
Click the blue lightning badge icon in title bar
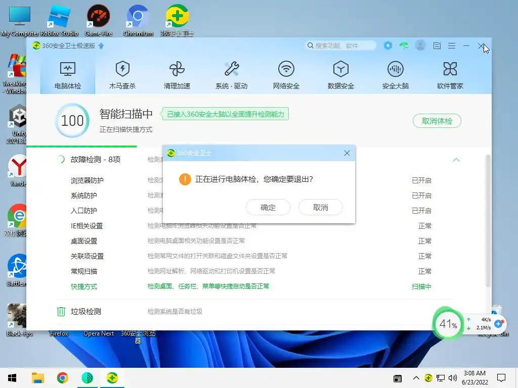pyautogui.click(x=388, y=45)
